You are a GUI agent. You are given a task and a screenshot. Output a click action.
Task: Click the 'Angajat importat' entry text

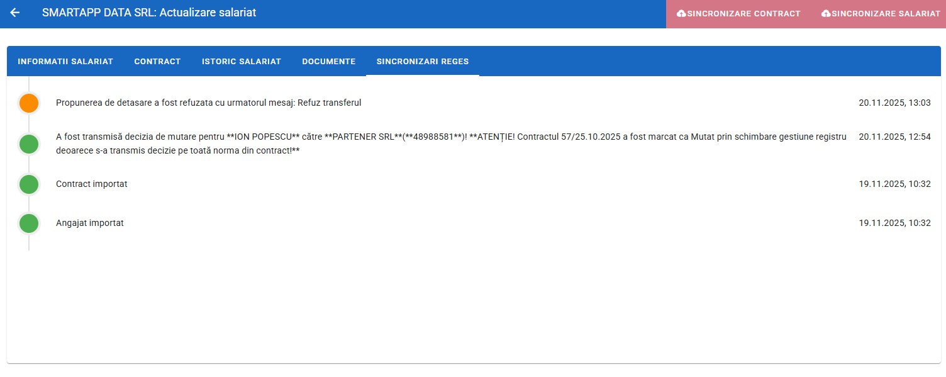(x=90, y=223)
